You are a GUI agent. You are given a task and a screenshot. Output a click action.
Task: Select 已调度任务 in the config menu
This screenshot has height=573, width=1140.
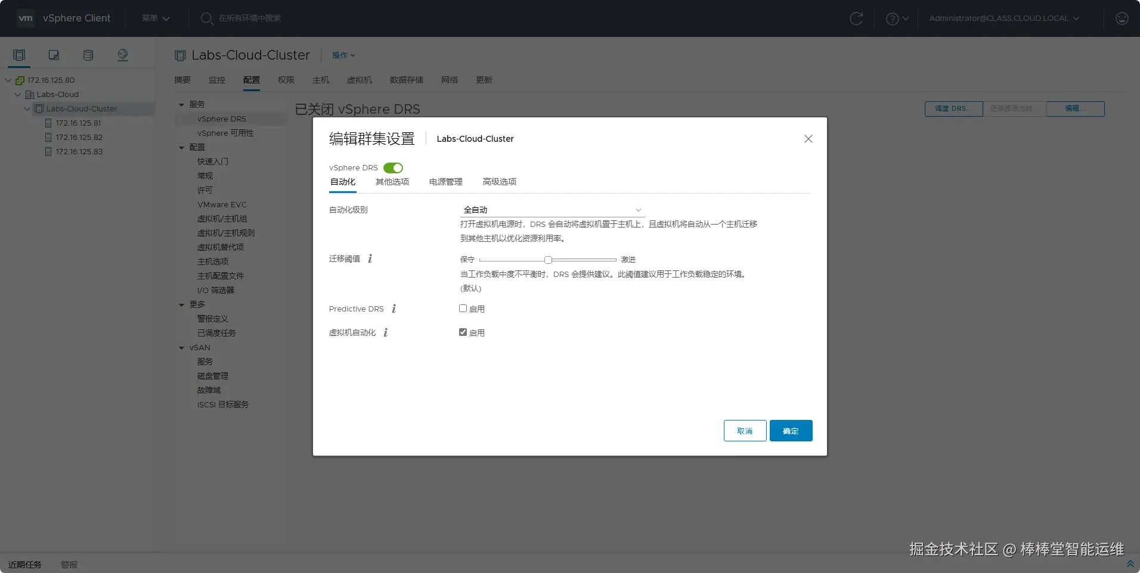pyautogui.click(x=217, y=334)
